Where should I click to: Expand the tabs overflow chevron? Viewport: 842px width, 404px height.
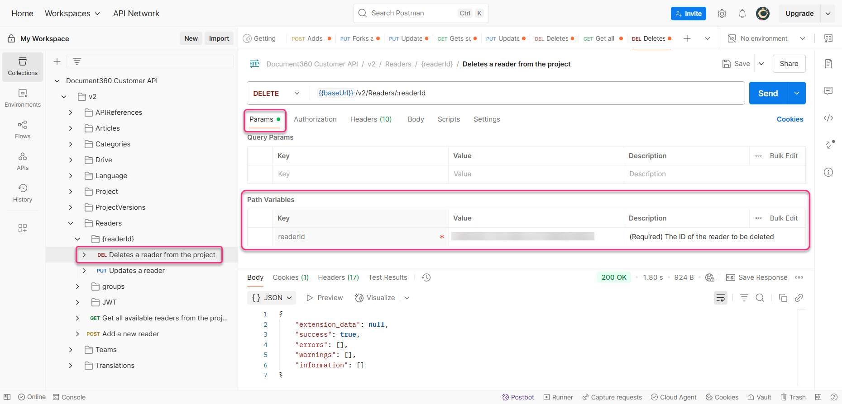pos(708,38)
